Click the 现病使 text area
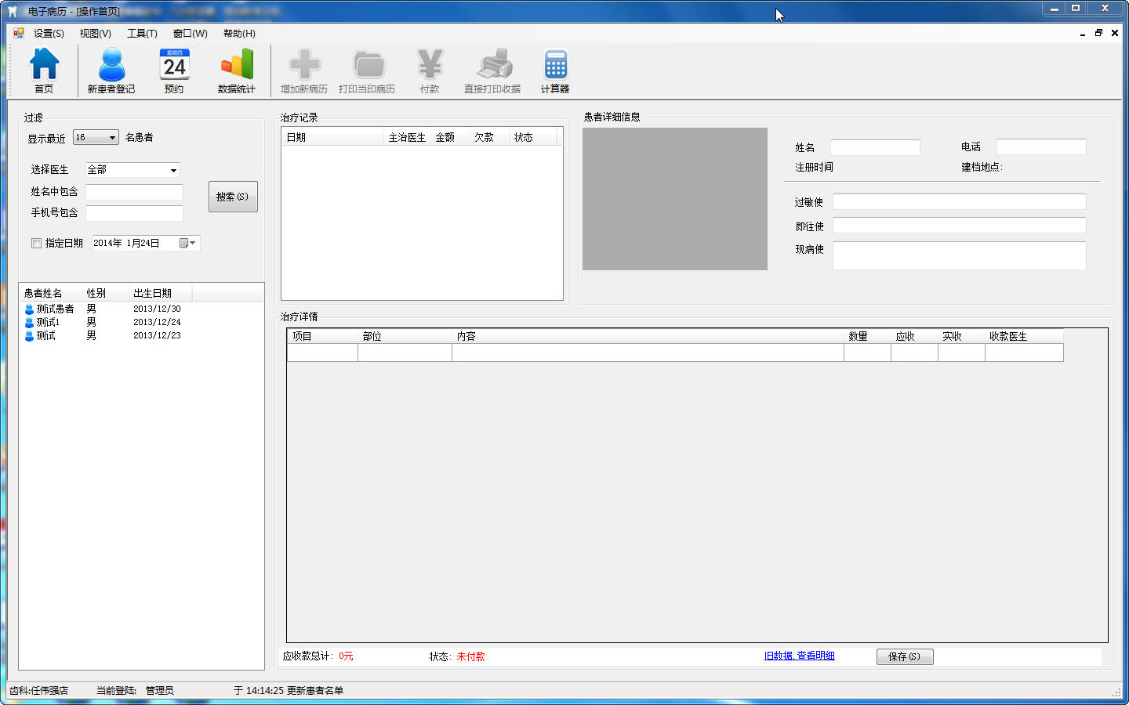 coord(959,255)
